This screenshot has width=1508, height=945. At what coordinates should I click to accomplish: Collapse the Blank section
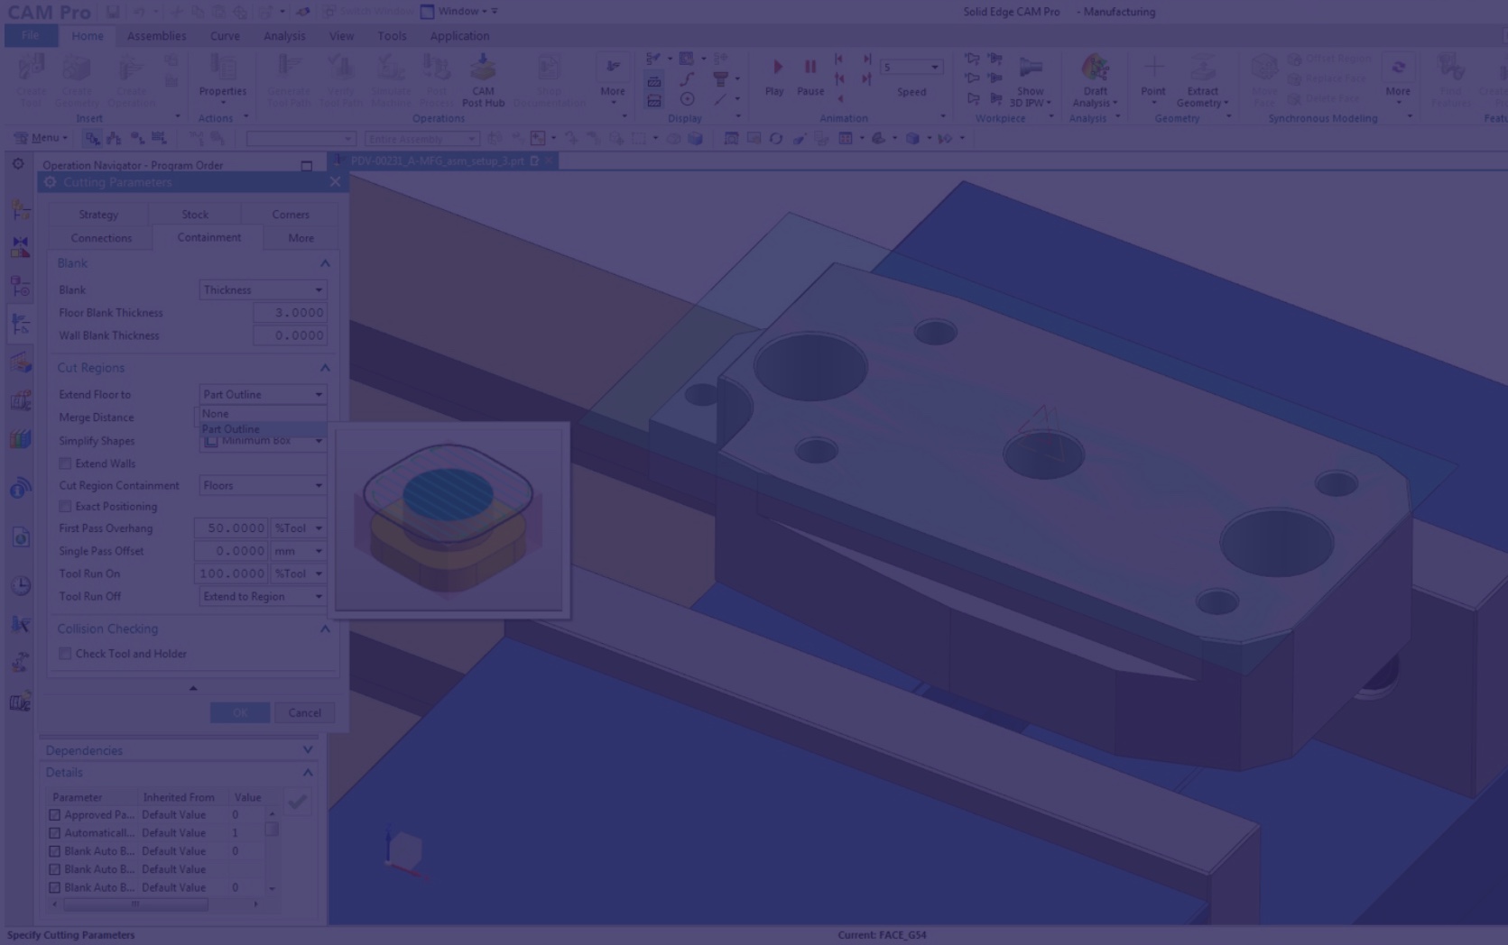[325, 263]
